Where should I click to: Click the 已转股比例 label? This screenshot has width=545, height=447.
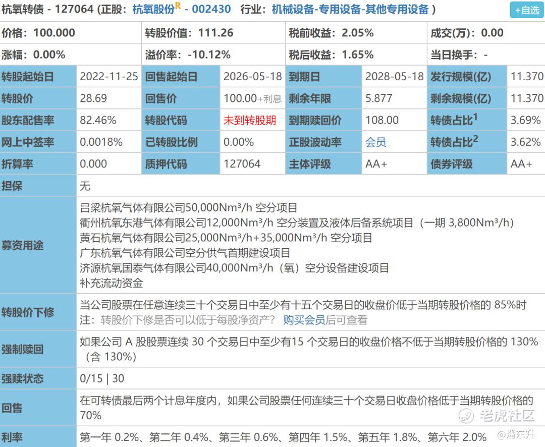coord(171,142)
